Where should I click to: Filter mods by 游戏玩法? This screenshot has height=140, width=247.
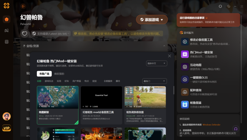pos(49,81)
